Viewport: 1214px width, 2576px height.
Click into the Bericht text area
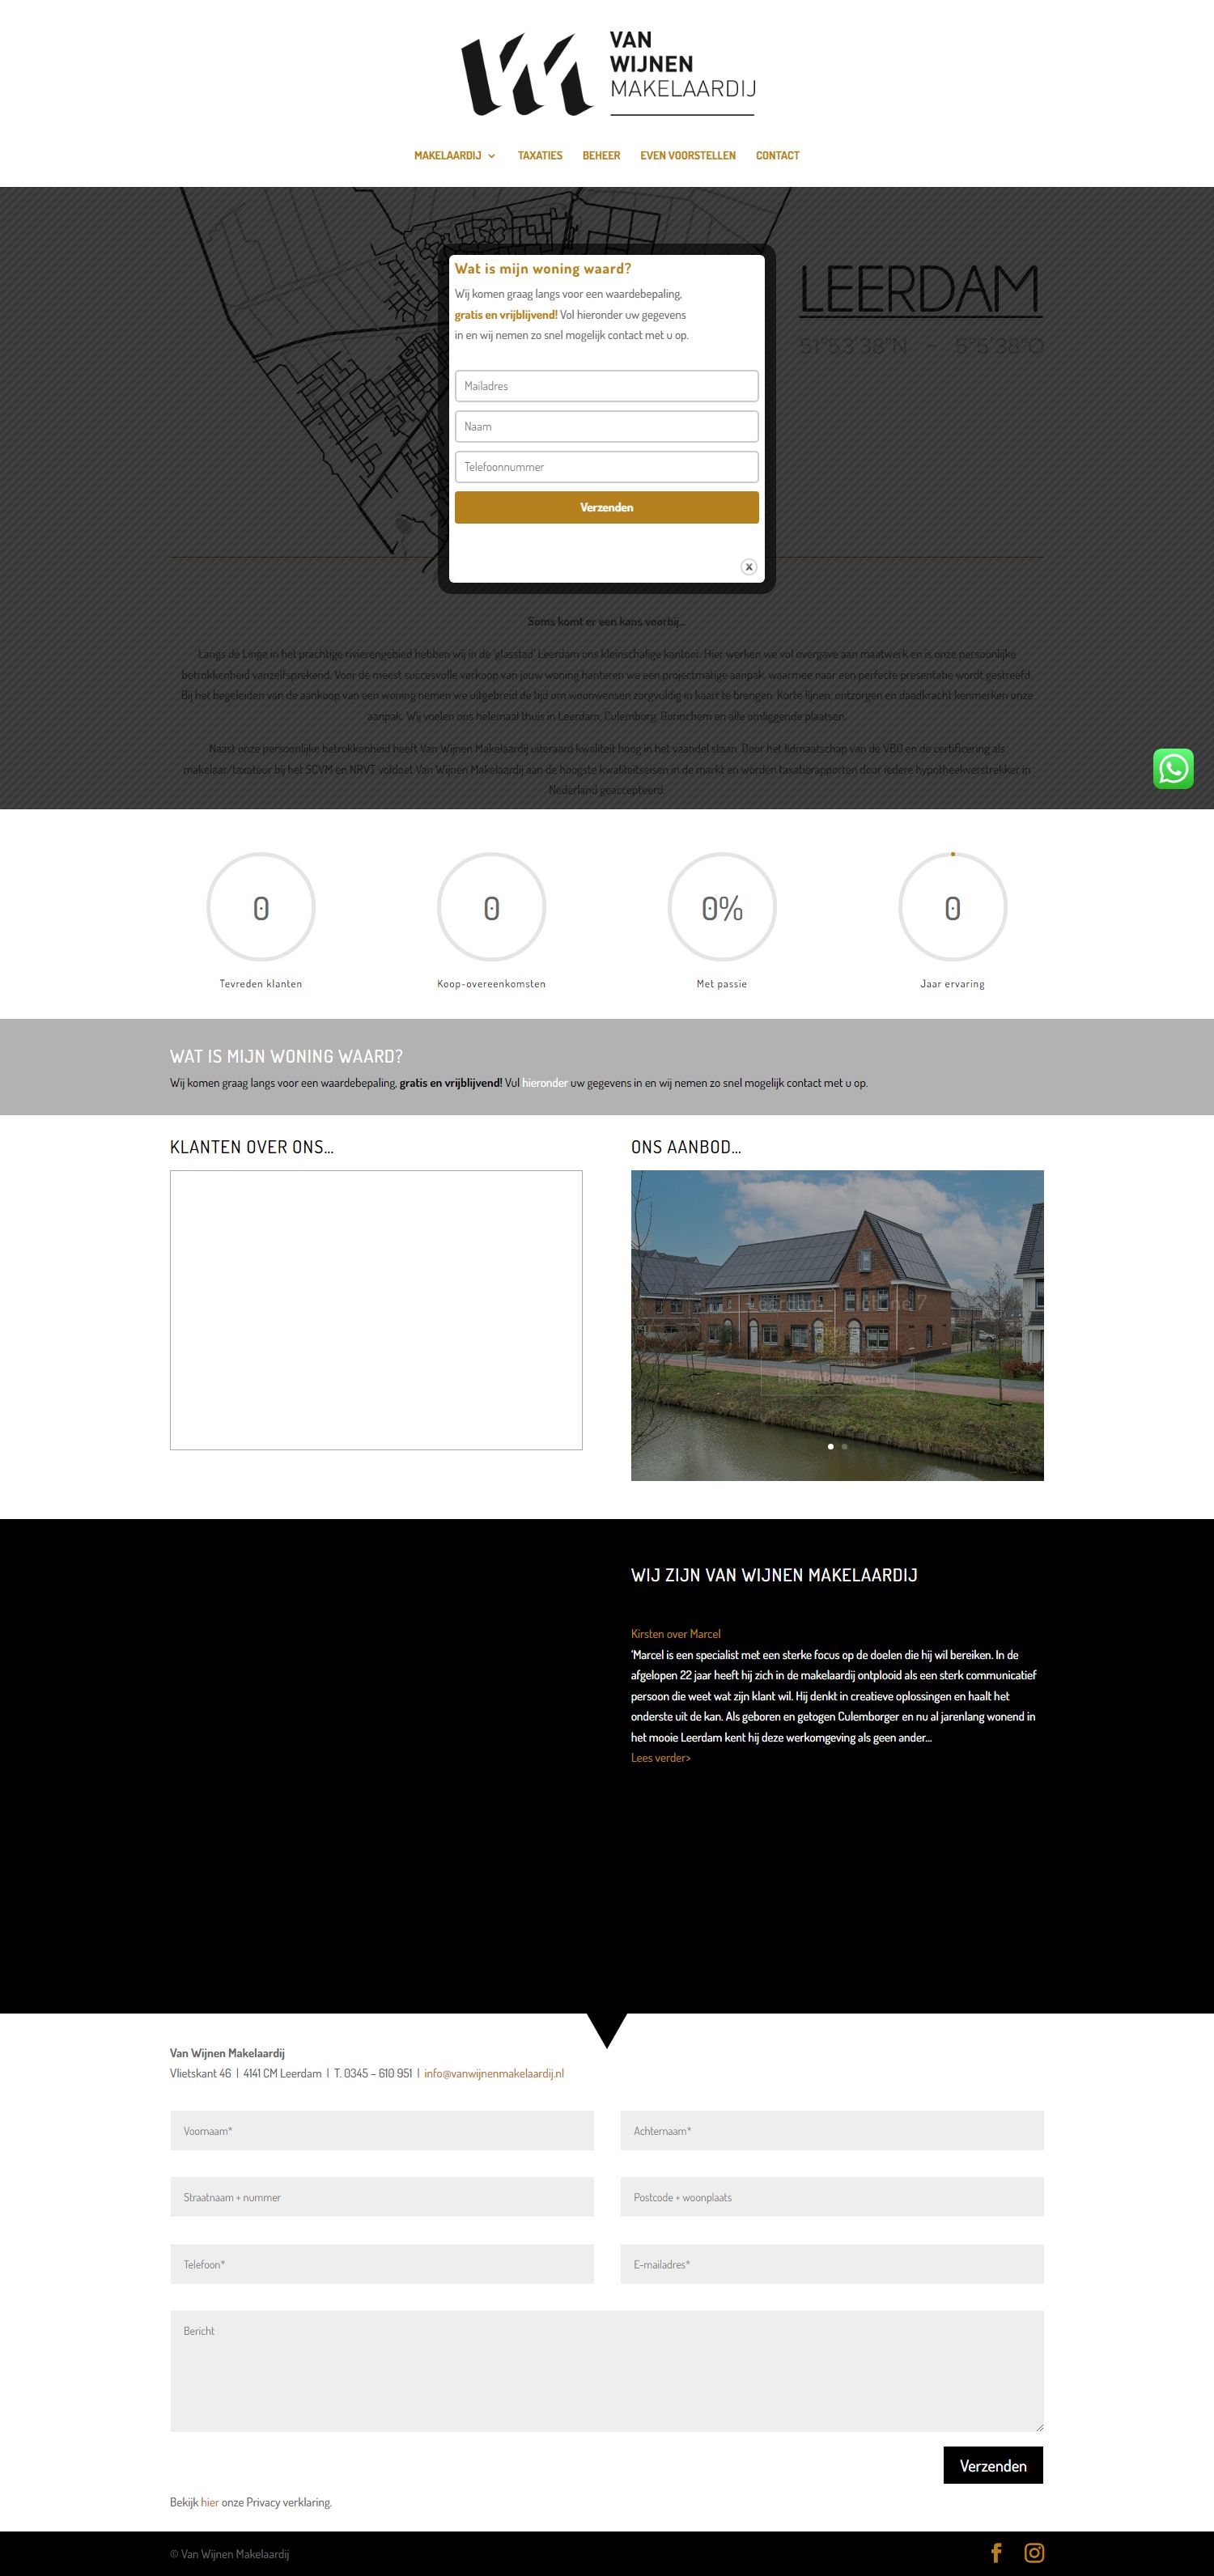607,2371
